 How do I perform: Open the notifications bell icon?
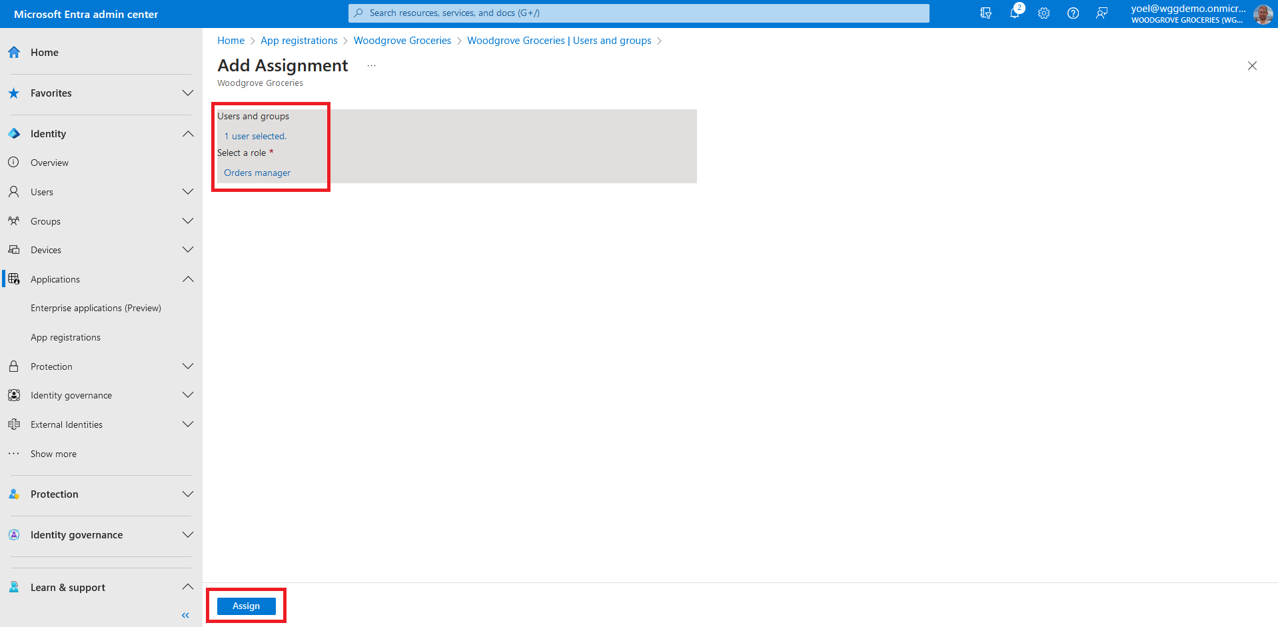coord(1014,13)
